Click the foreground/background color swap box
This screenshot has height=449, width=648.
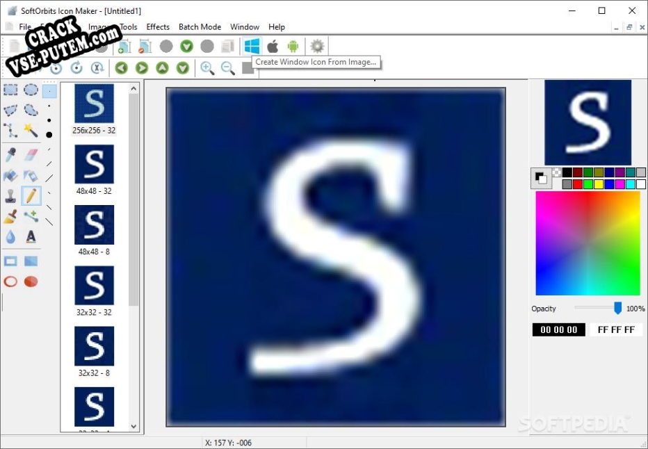(541, 178)
